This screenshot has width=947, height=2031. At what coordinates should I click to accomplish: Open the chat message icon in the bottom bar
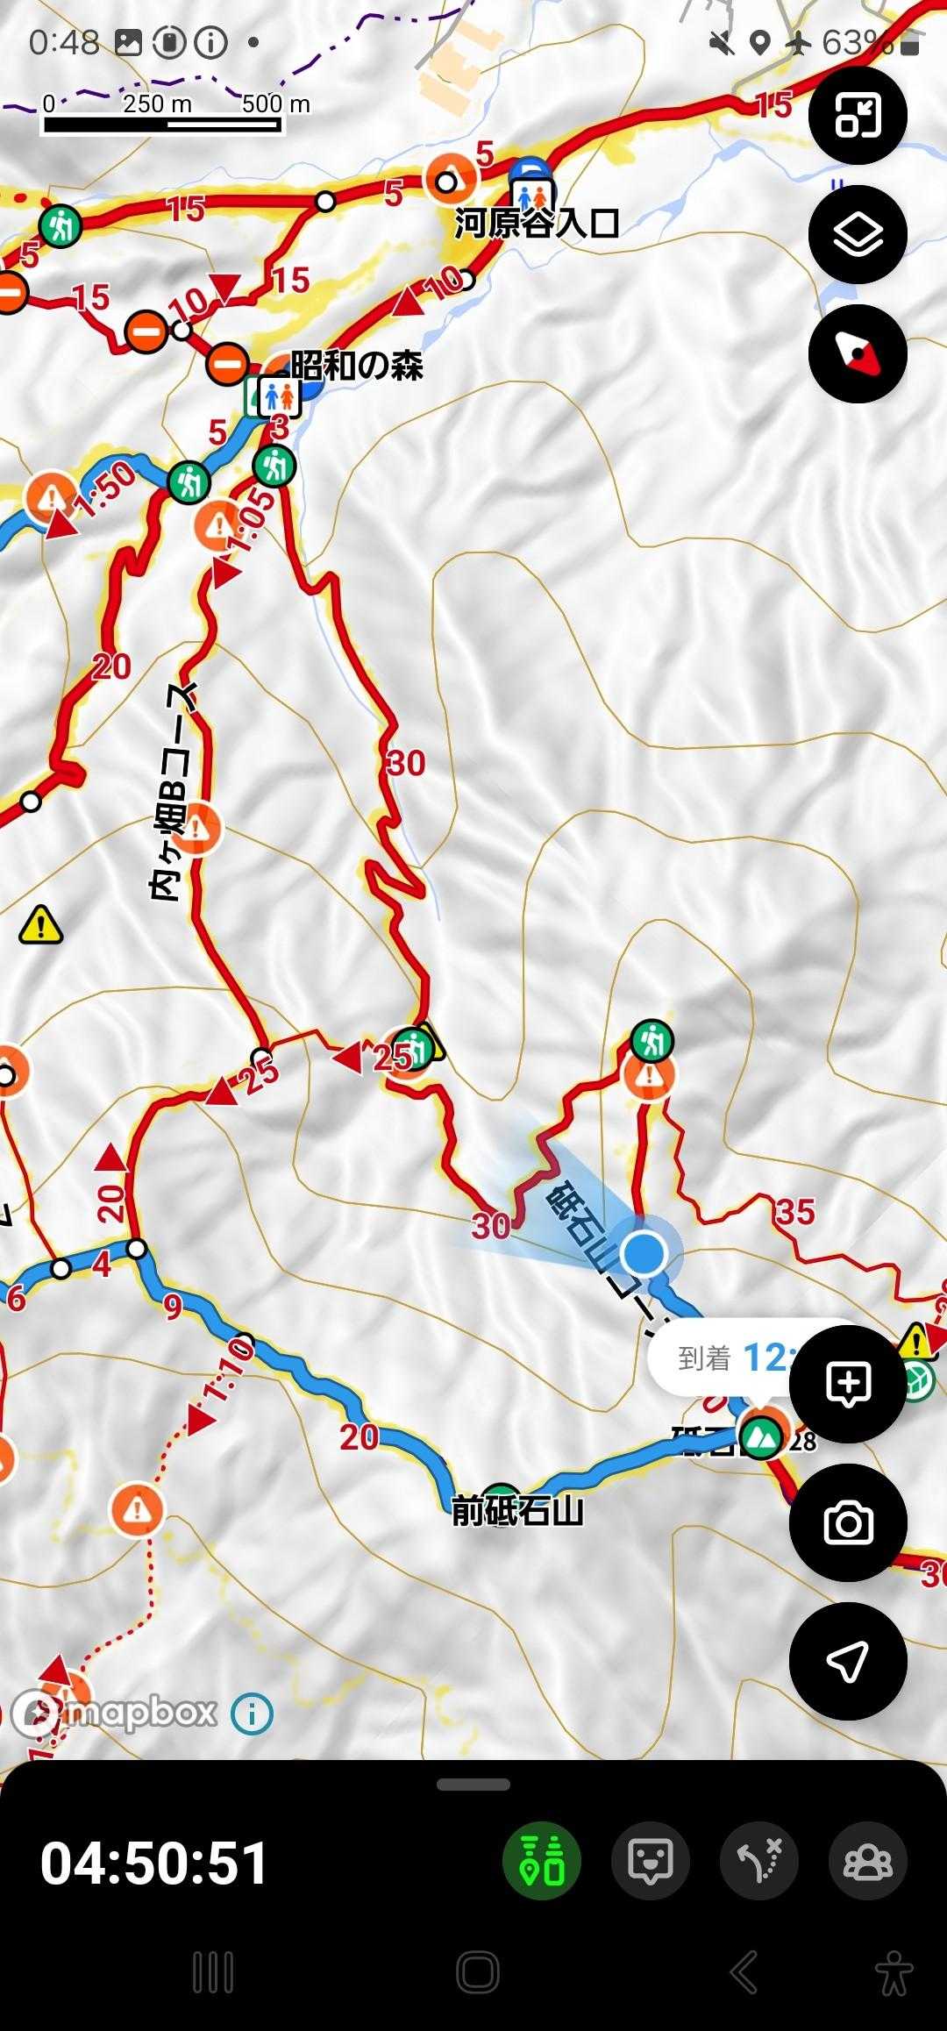pyautogui.click(x=651, y=1861)
